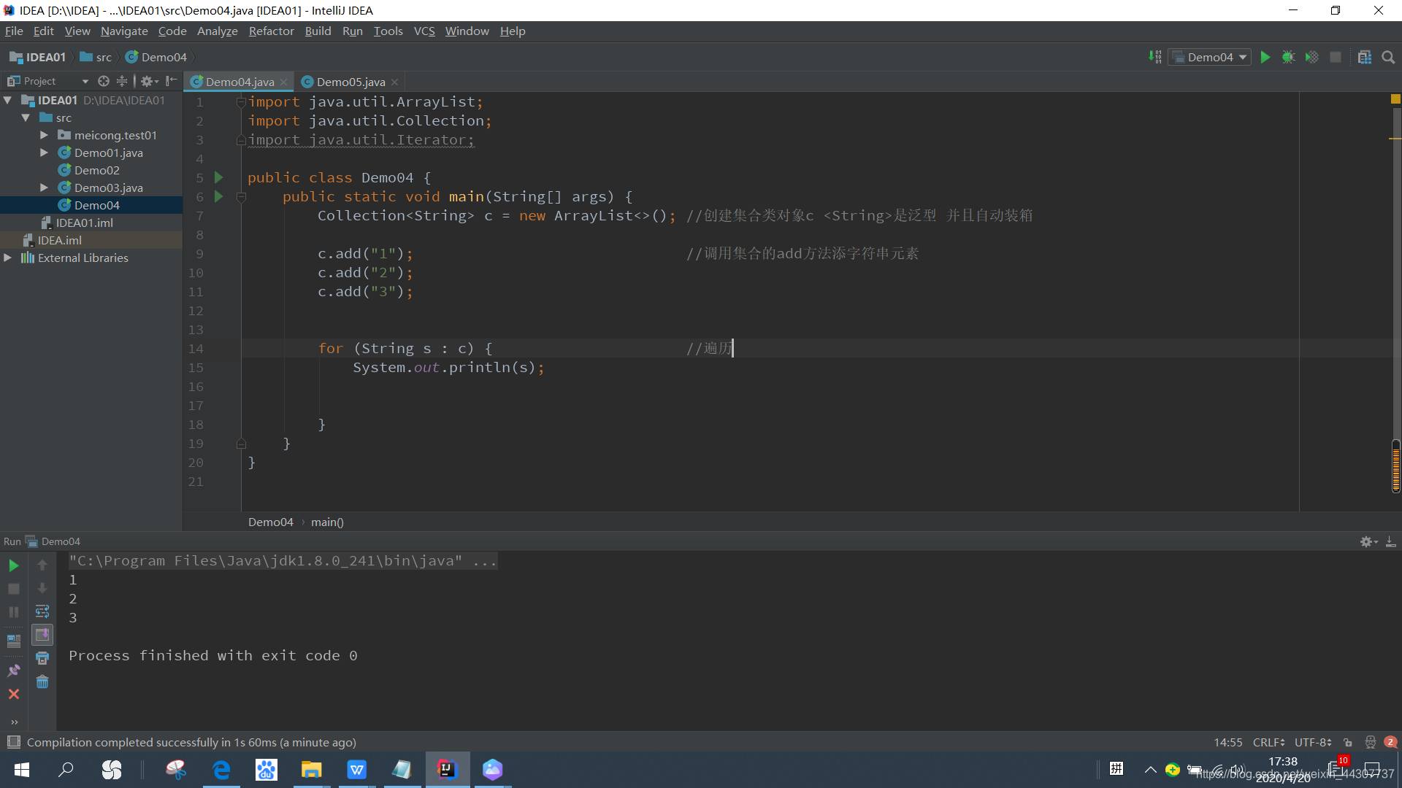1402x788 pixels.
Task: Select Demo02 in project tree
Action: [96, 170]
